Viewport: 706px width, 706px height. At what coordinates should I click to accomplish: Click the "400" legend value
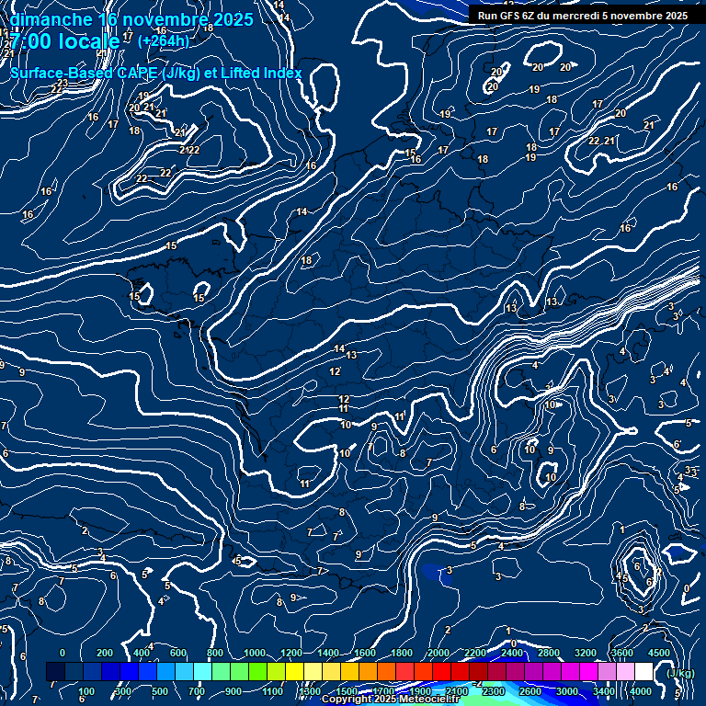142,653
